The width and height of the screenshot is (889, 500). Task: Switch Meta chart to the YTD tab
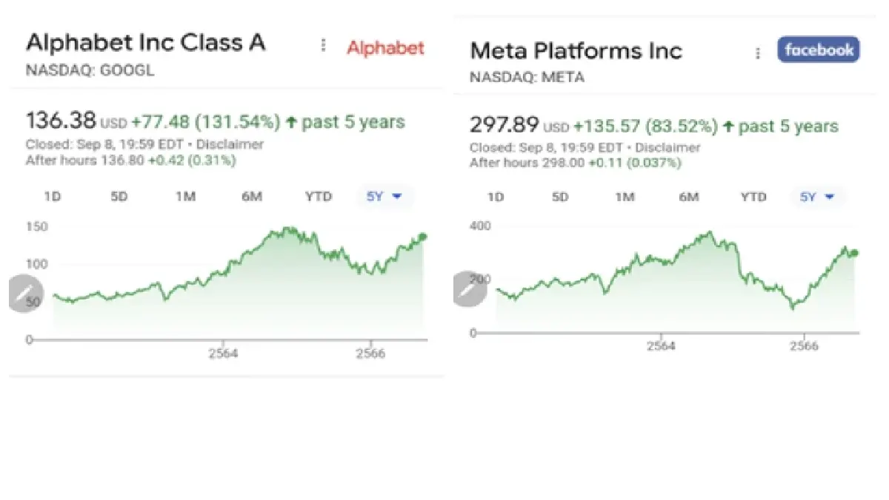[x=753, y=197]
